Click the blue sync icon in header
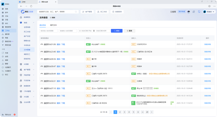The width and height of the screenshot is (217, 117). coord(199,12)
